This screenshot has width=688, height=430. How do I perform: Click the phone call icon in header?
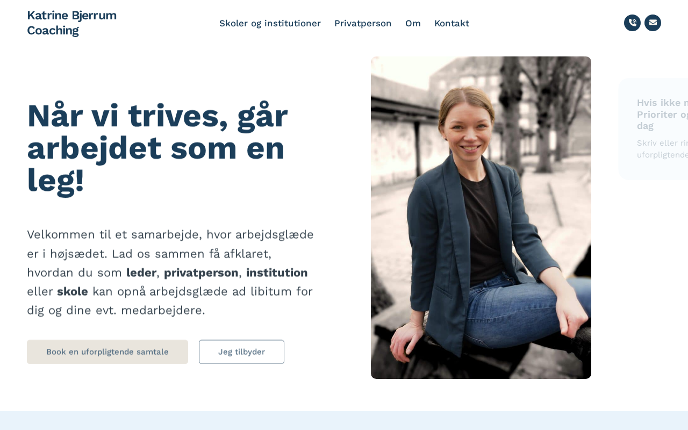click(x=632, y=23)
